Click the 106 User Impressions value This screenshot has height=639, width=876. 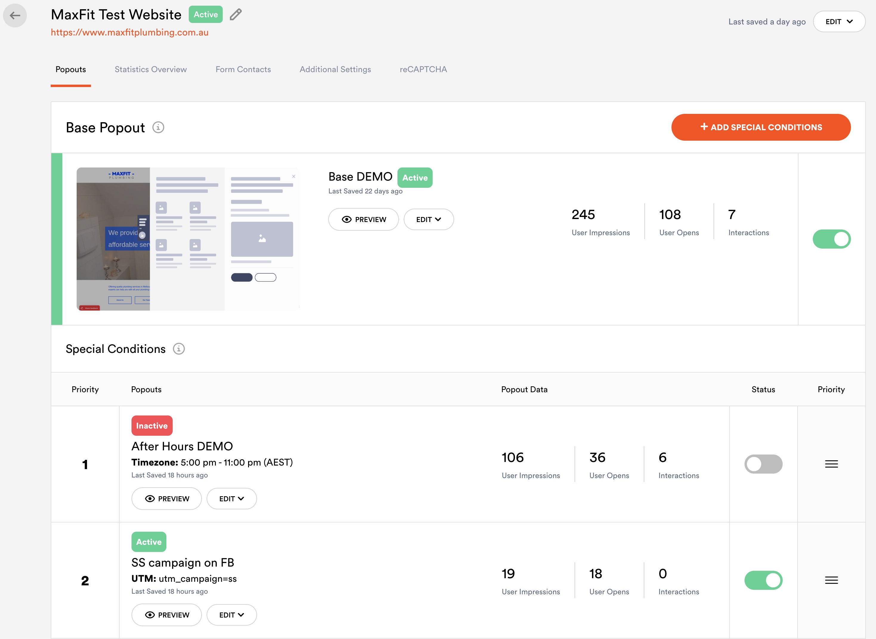(513, 457)
